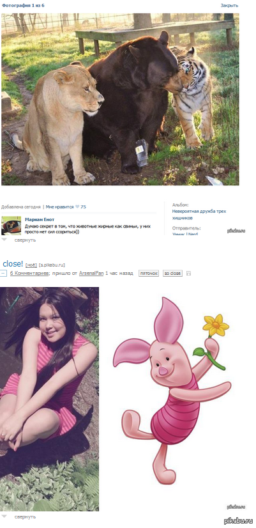Collapse the post with the minus box icon
This screenshot has height=528, width=256.
pos(3,274)
